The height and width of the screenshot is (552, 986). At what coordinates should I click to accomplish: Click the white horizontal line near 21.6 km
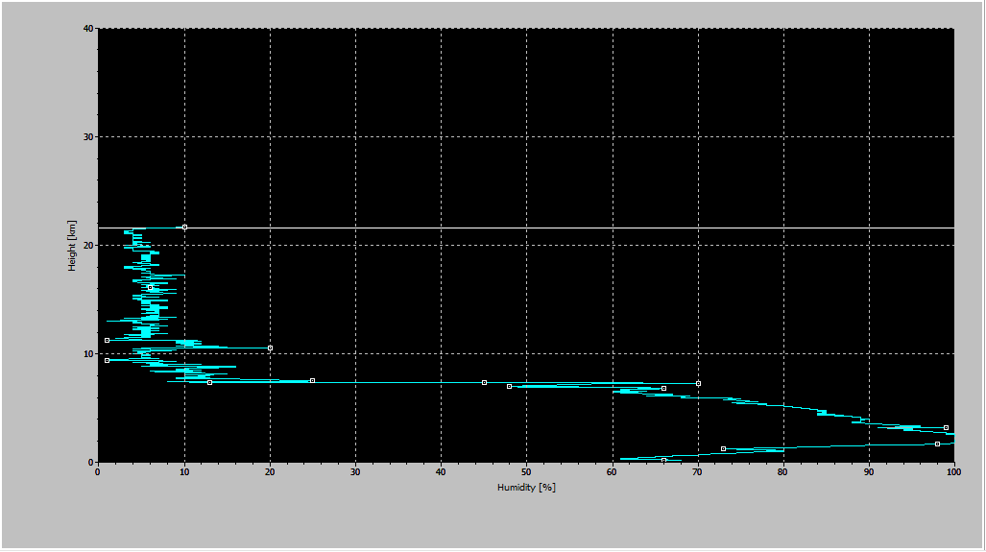click(x=526, y=228)
